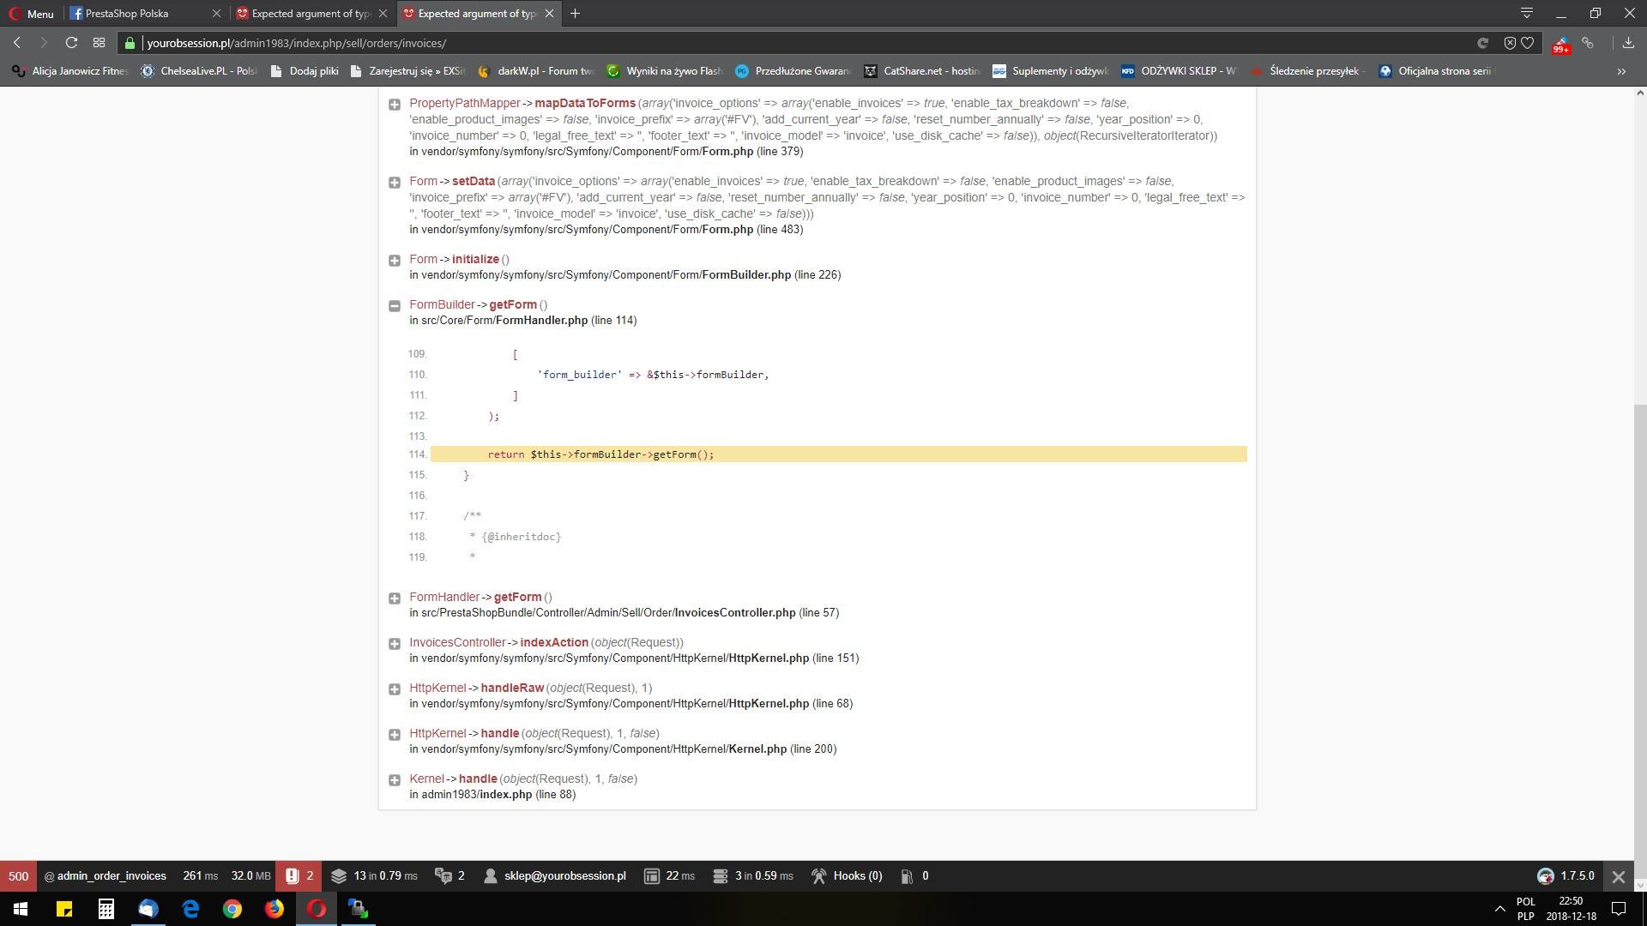Open the downloads icon in the browser toolbar
The height and width of the screenshot is (926, 1647).
(x=1628, y=43)
